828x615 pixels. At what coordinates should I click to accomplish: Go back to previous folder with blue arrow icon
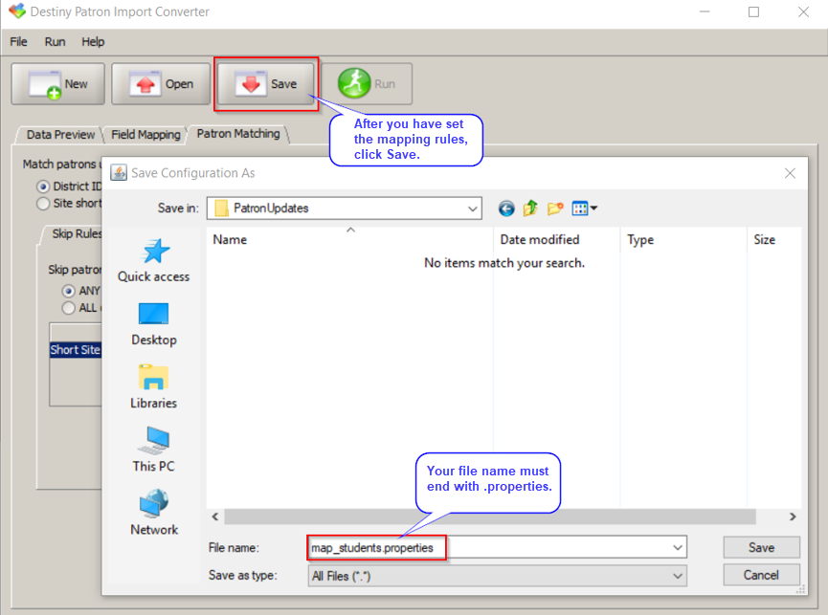click(506, 208)
